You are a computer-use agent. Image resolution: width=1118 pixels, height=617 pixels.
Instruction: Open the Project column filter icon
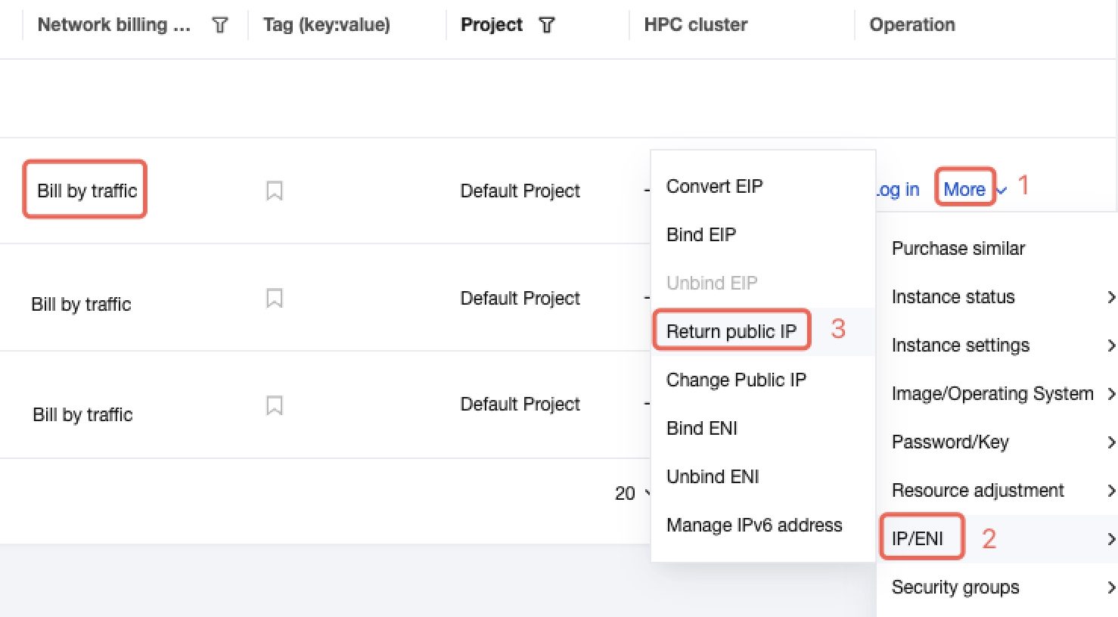coord(547,25)
